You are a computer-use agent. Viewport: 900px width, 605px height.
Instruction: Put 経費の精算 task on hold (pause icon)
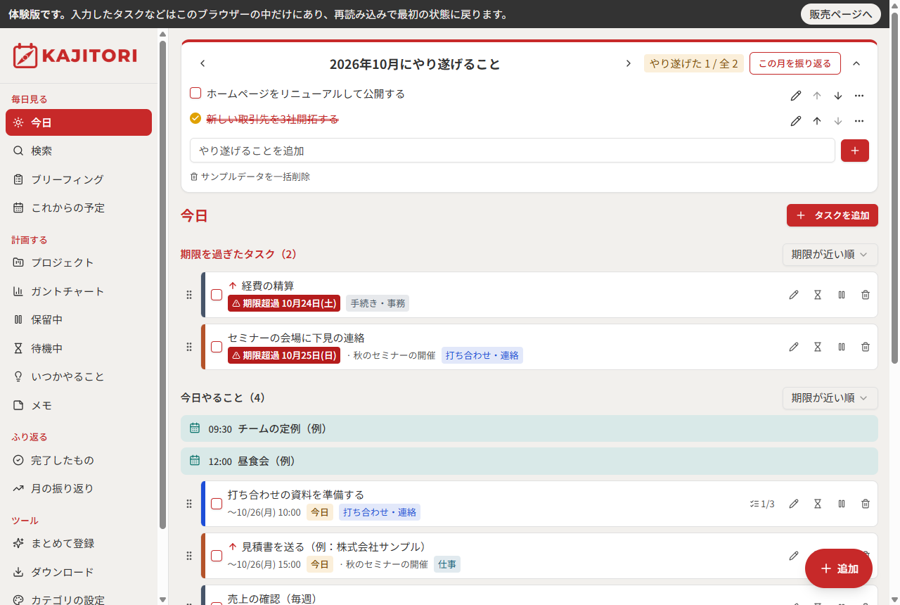click(x=842, y=295)
